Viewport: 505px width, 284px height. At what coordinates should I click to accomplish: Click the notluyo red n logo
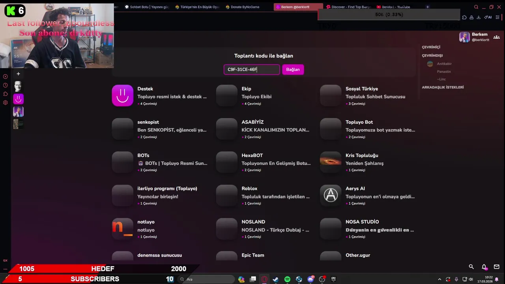[x=123, y=229]
